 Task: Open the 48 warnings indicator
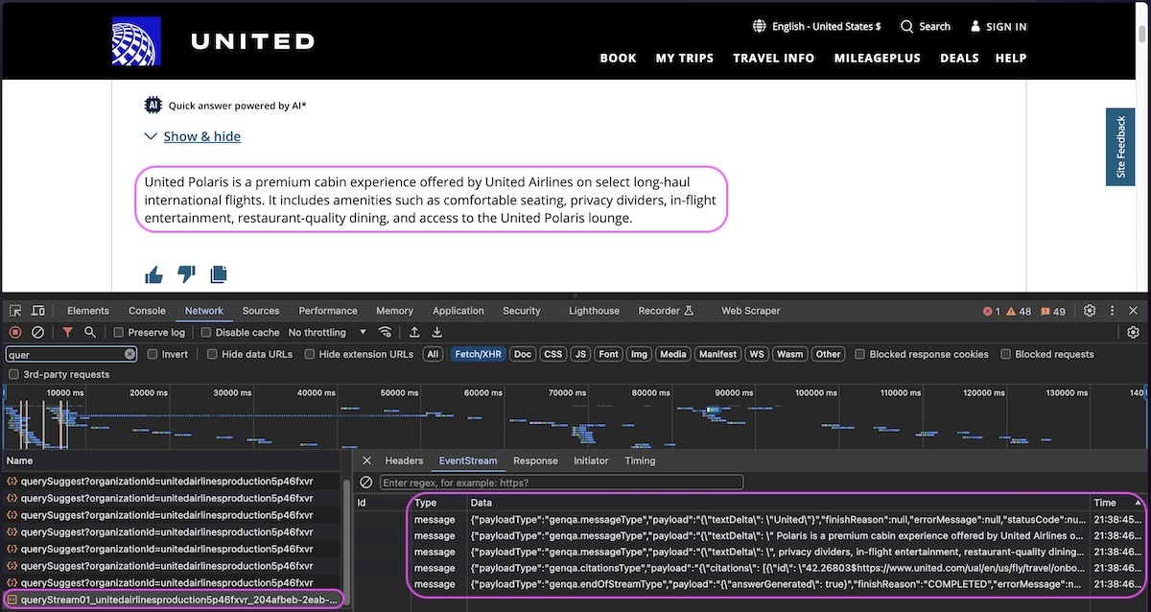1021,311
